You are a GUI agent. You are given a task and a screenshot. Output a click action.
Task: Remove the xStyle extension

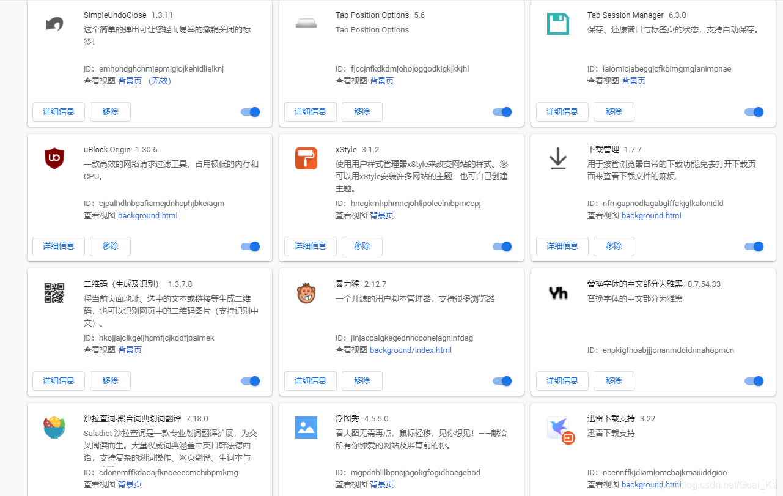[362, 246]
